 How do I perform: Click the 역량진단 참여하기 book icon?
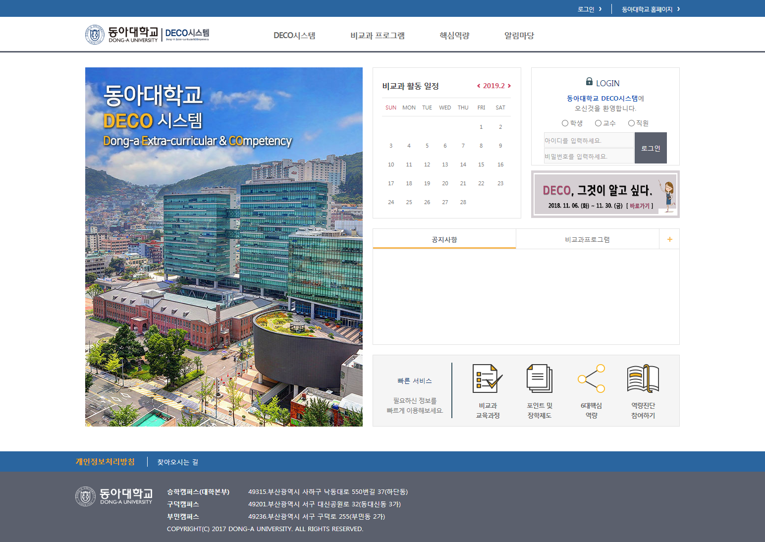coord(643,379)
